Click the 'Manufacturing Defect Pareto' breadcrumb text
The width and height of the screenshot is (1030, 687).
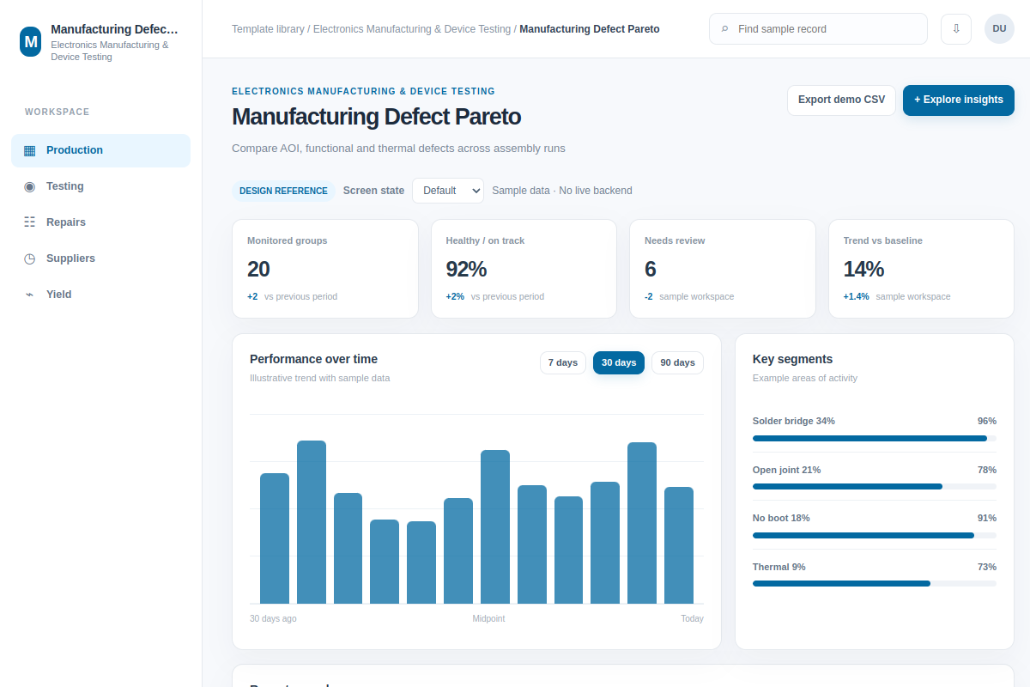point(590,29)
